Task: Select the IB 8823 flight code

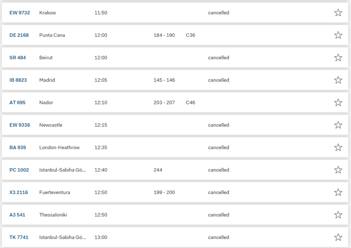Action: tap(19, 80)
